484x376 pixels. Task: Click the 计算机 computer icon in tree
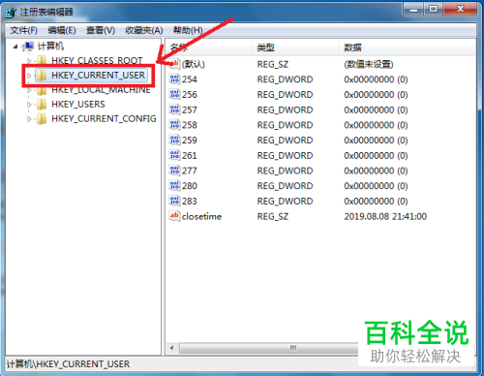(29, 47)
